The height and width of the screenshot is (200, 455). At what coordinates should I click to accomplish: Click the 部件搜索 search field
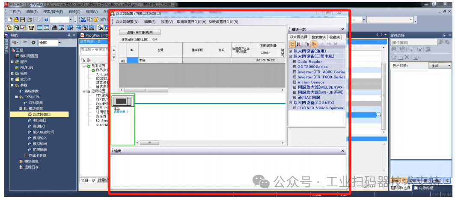413,42
